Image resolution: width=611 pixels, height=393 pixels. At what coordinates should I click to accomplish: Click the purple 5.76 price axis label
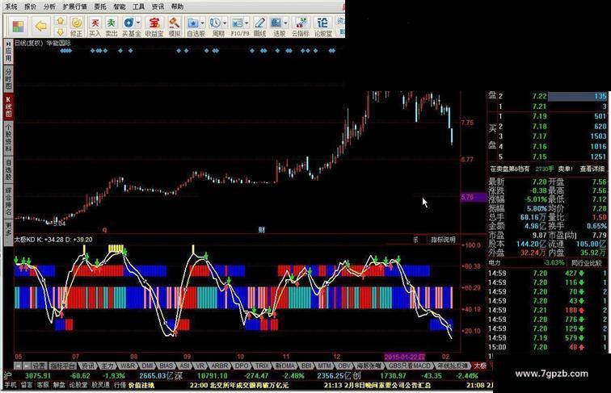474,197
